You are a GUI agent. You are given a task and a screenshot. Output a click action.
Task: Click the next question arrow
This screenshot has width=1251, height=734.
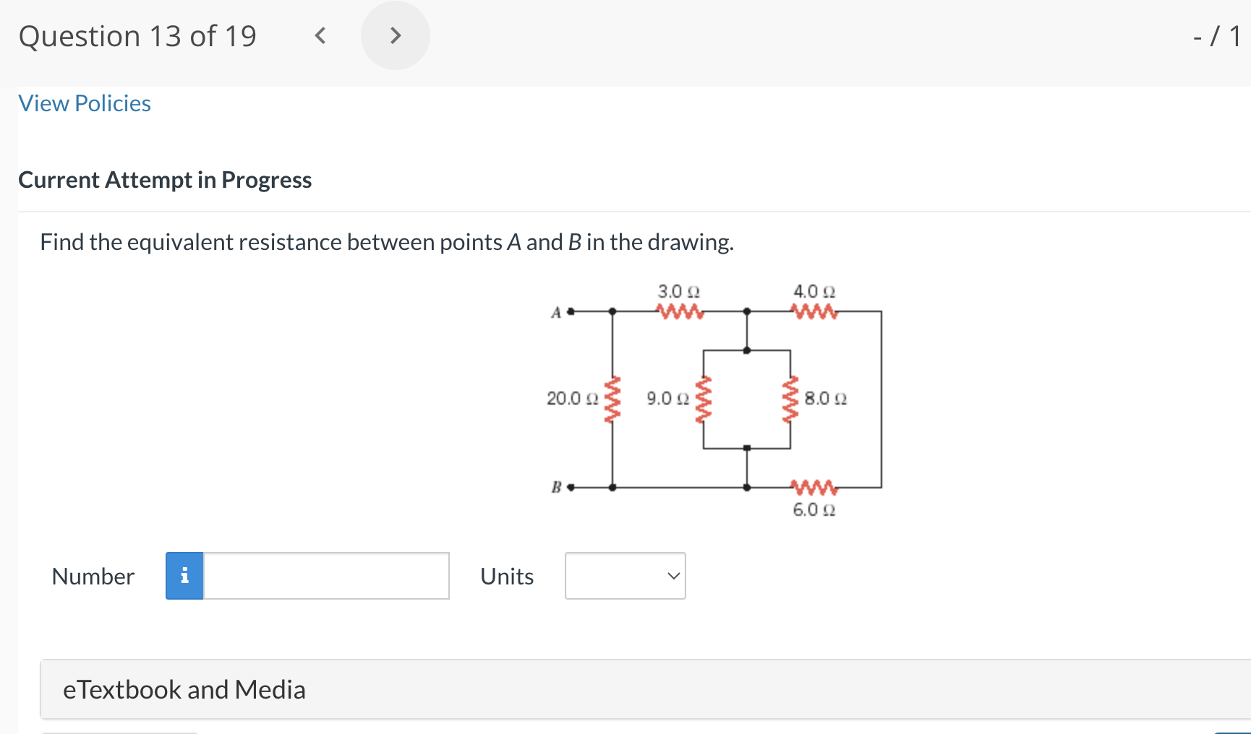(396, 35)
